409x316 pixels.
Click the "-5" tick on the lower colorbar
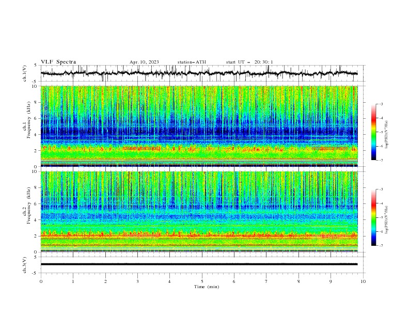click(x=381, y=217)
